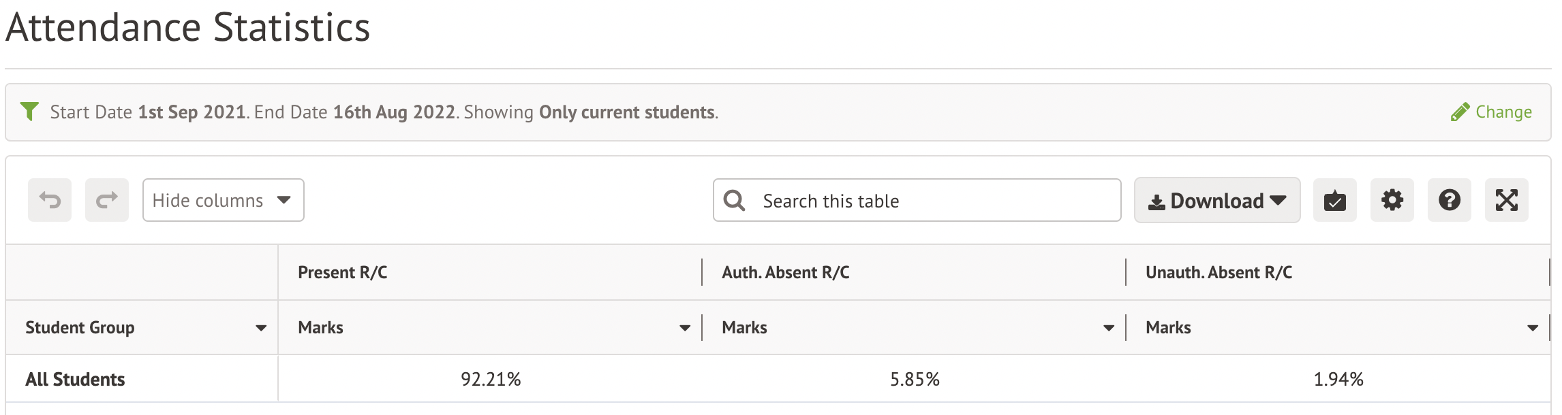1562x415 pixels.
Task: Click the Auth. Absent R/C header
Action: click(x=785, y=273)
